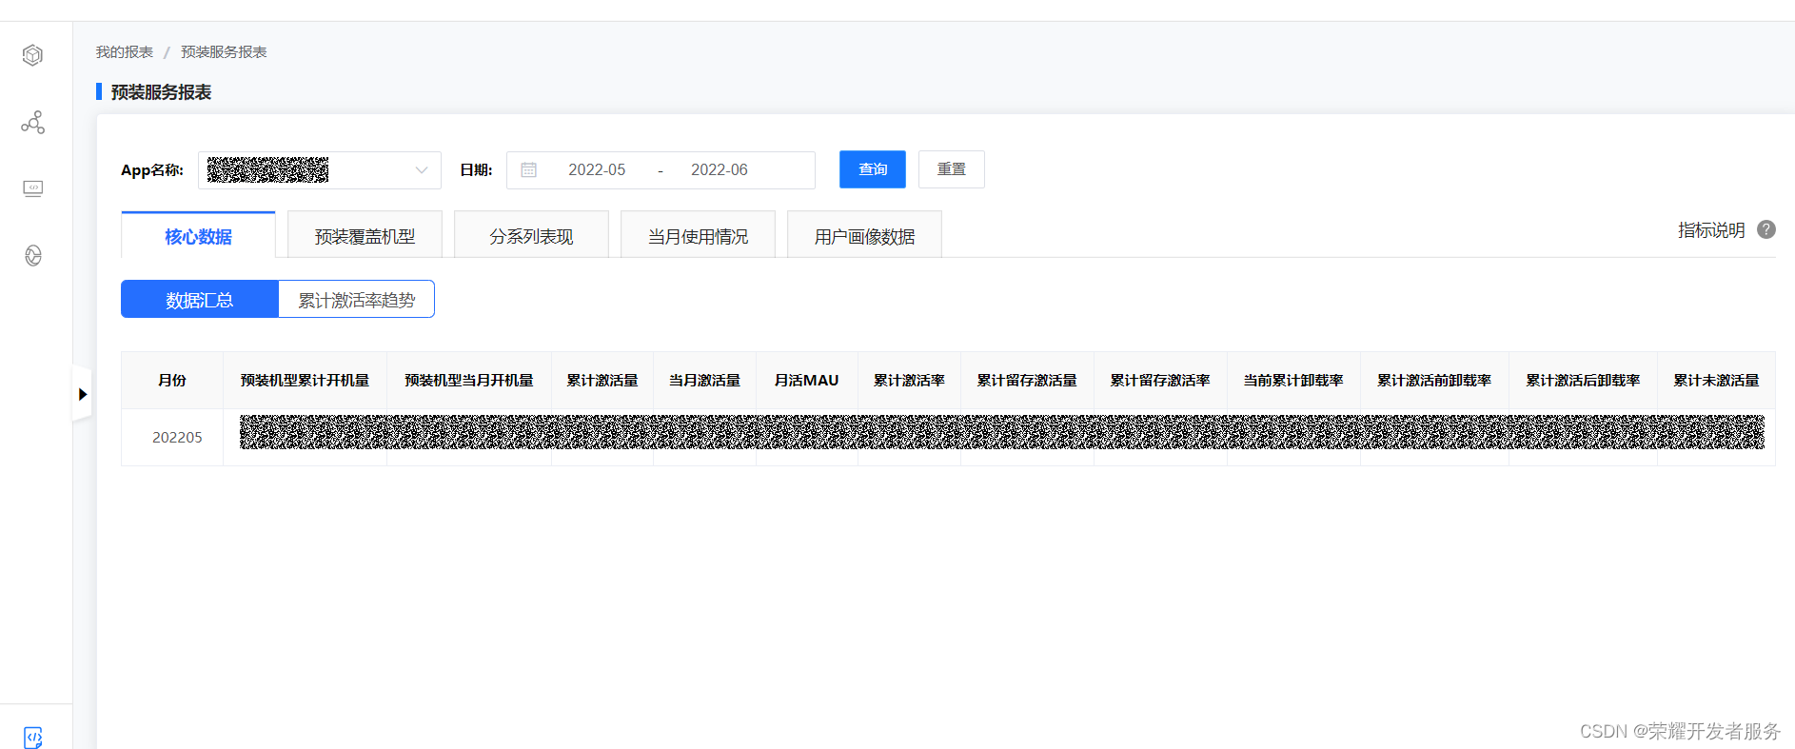Expand the sidebar with the black arrow

(83, 394)
